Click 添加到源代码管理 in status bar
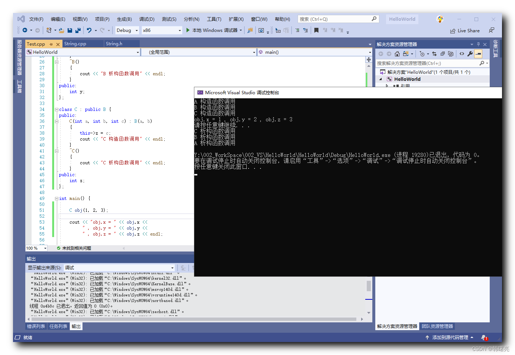 pyautogui.click(x=449, y=338)
